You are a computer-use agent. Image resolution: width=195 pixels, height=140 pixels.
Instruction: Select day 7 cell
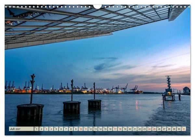(66, 129)
